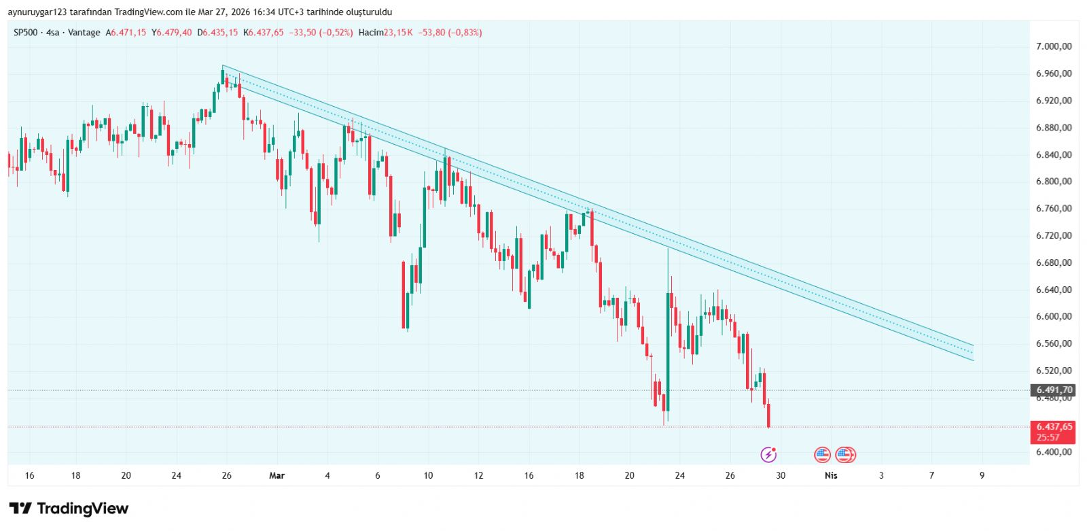Click the gray 6.491,70 price label

pyautogui.click(x=1053, y=390)
